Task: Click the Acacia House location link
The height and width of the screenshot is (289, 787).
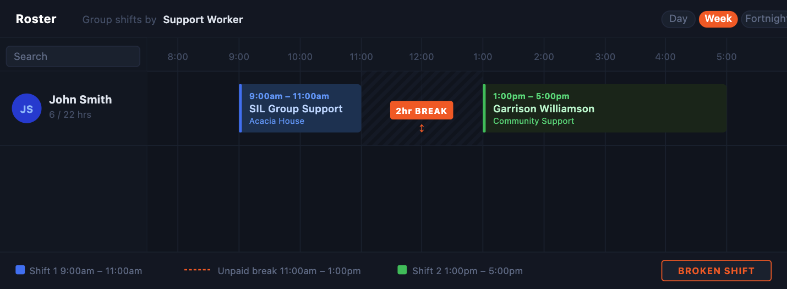Action: coord(277,121)
